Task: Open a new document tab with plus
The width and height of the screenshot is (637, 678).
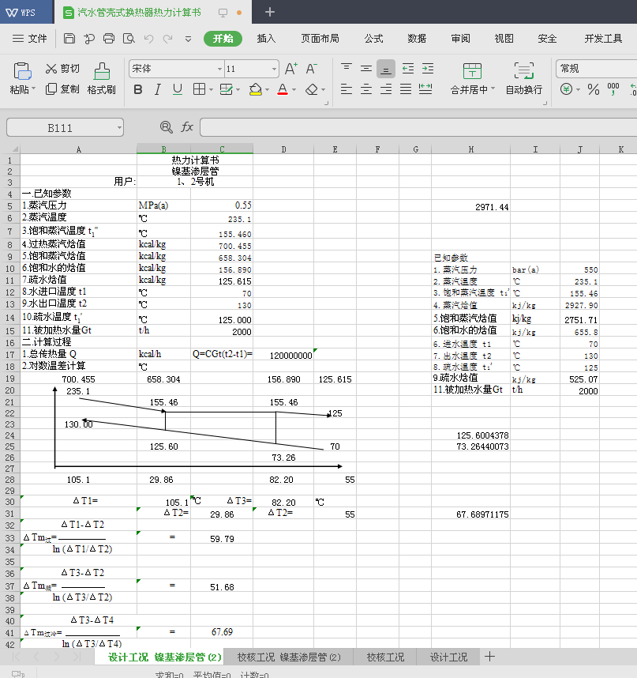Action: pyautogui.click(x=269, y=12)
